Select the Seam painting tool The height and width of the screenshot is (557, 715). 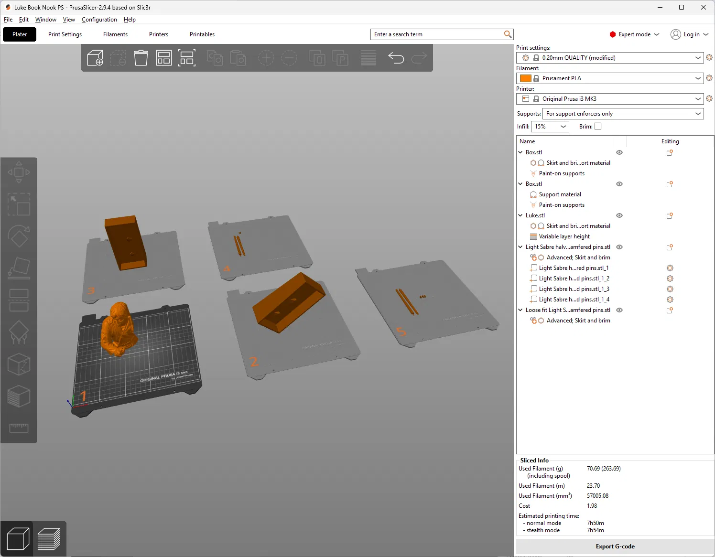click(19, 365)
